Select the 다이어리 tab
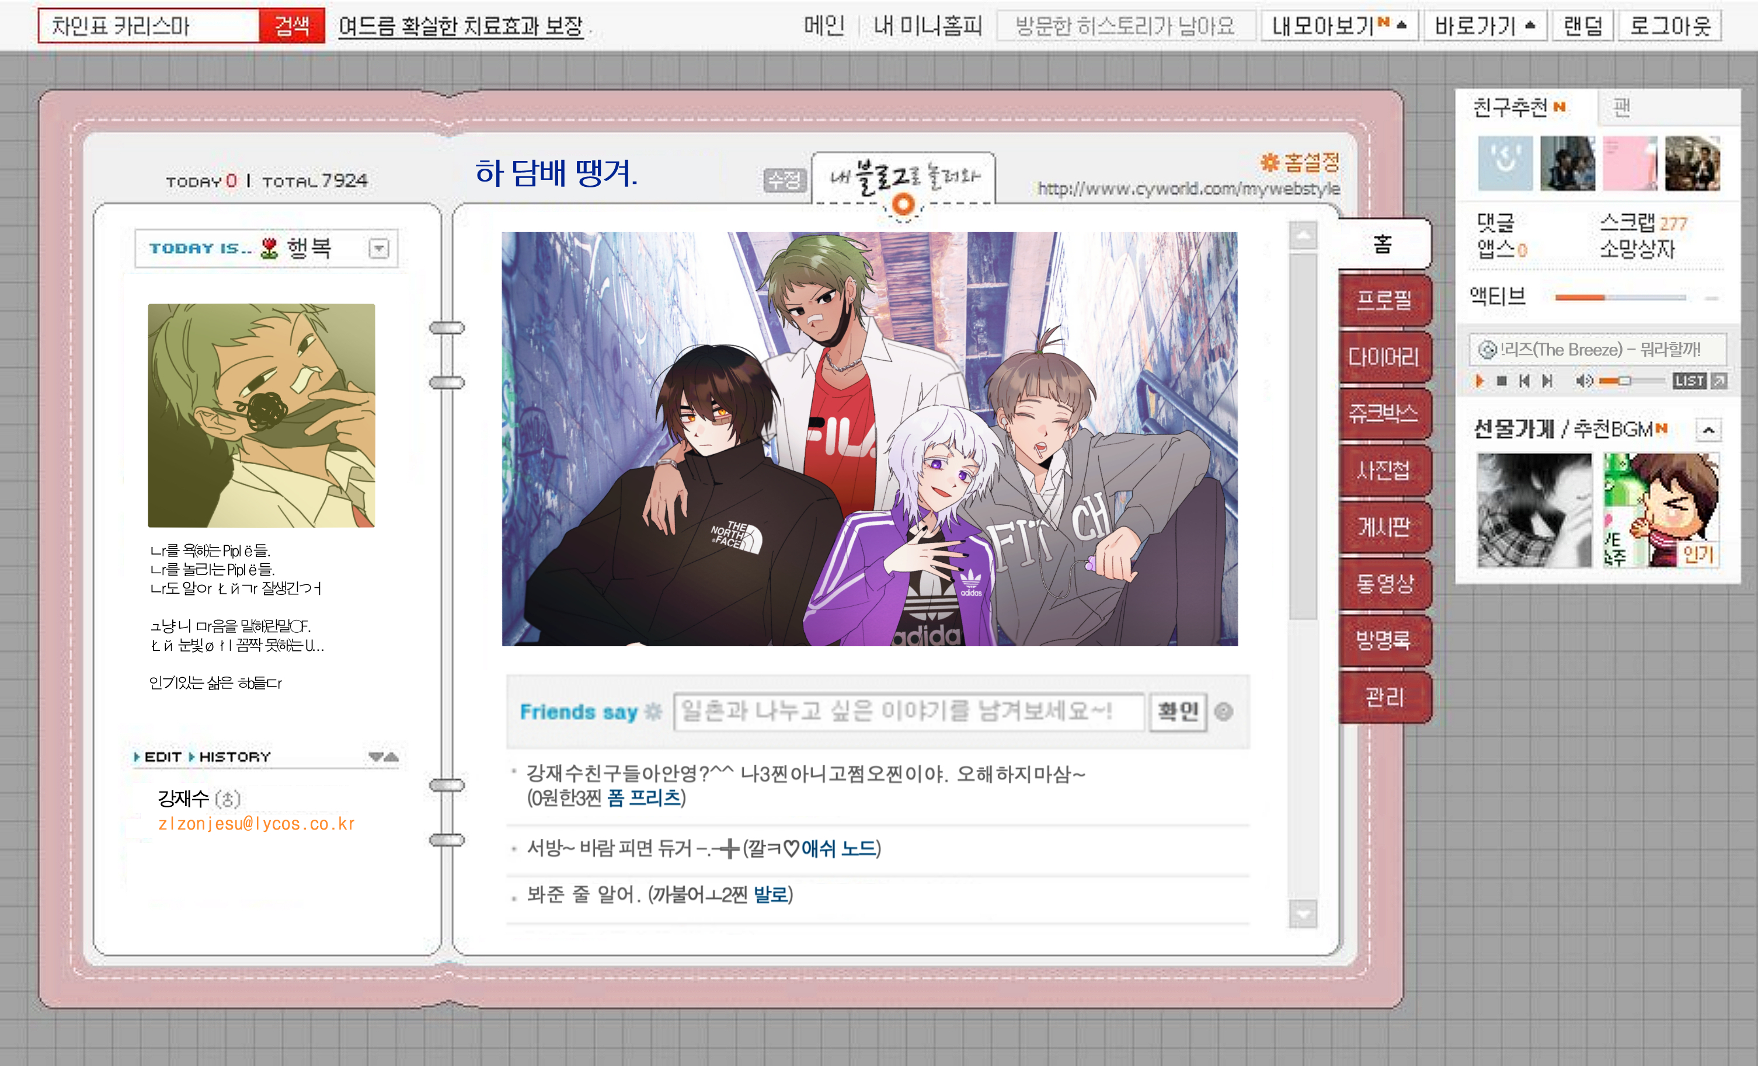This screenshot has width=1758, height=1066. (1385, 356)
